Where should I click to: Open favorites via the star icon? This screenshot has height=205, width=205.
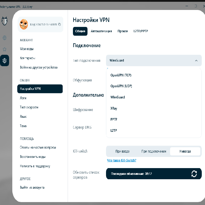(x=5, y=49)
